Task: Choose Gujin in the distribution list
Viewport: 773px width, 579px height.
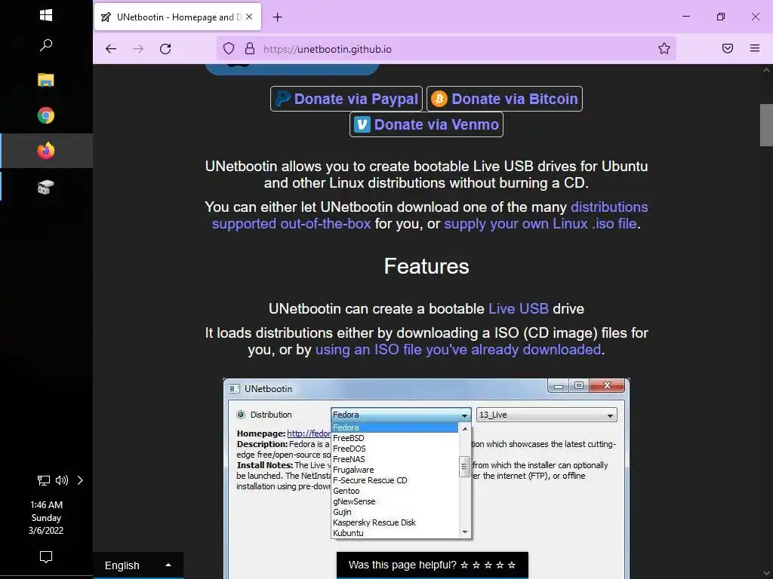Action: tap(342, 512)
